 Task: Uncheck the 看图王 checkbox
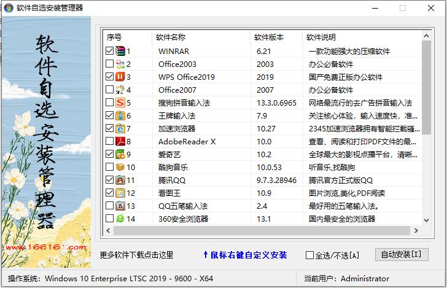[109, 192]
